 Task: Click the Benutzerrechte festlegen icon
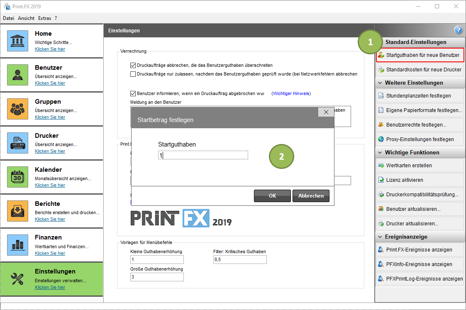coord(381,125)
